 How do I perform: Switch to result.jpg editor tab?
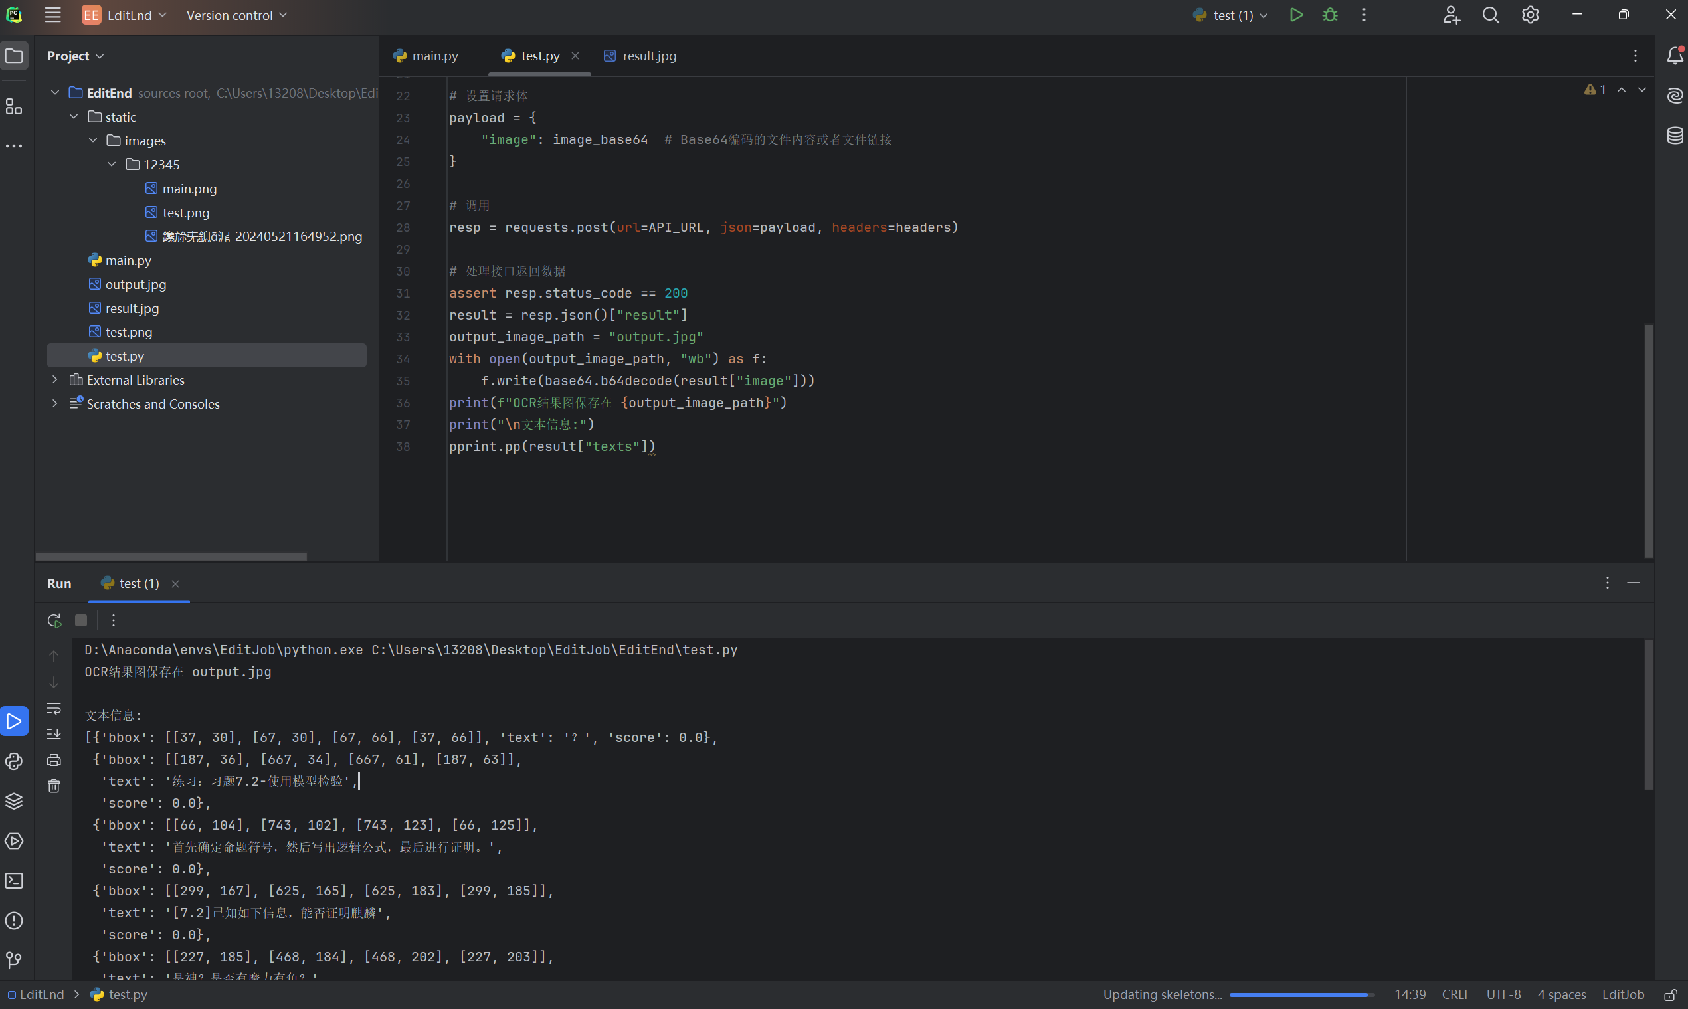(640, 56)
